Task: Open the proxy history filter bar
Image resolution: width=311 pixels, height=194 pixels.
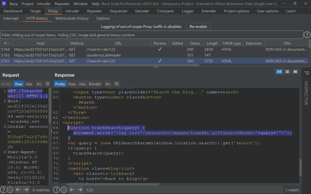Action: click(152, 35)
